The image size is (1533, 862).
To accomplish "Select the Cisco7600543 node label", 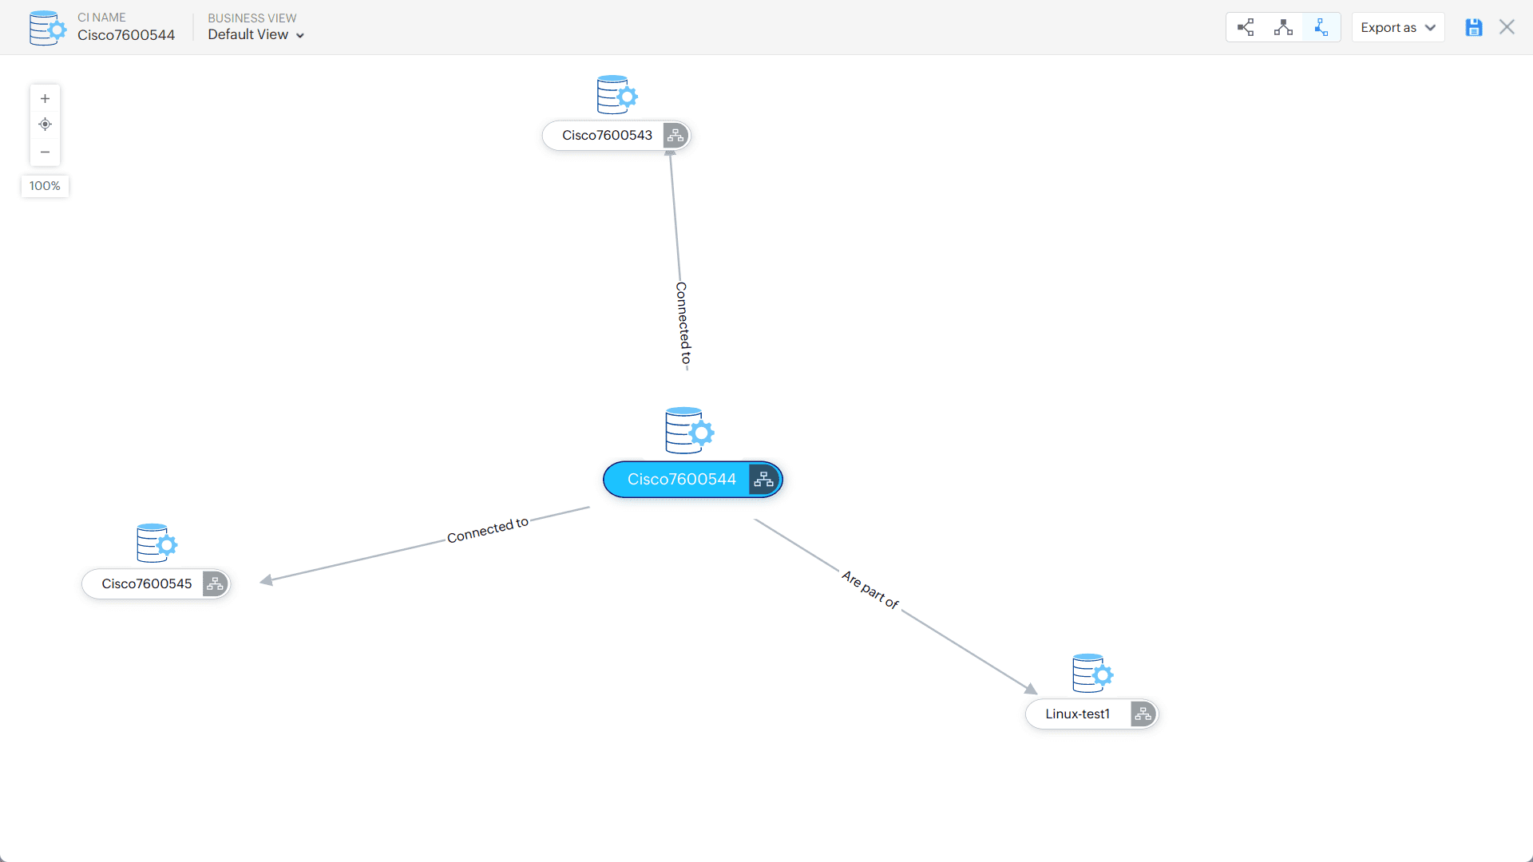I will 607,136.
